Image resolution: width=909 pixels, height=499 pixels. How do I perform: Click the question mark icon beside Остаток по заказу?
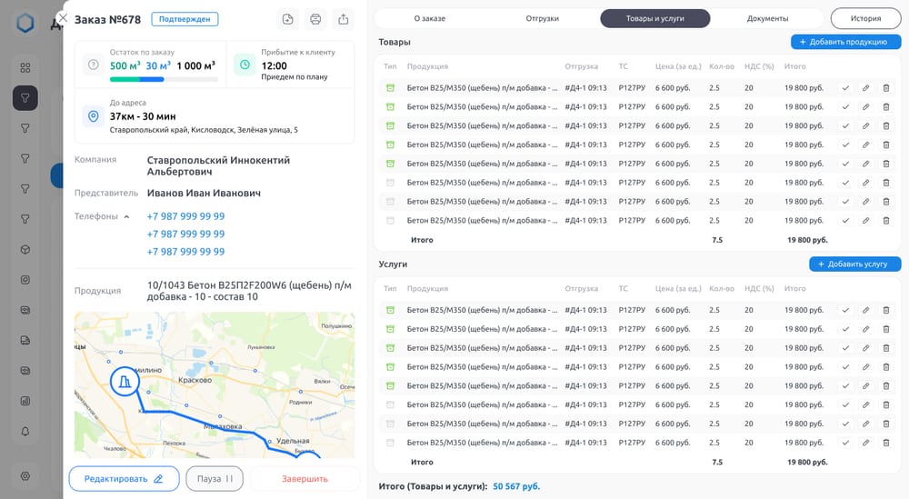[x=93, y=65]
